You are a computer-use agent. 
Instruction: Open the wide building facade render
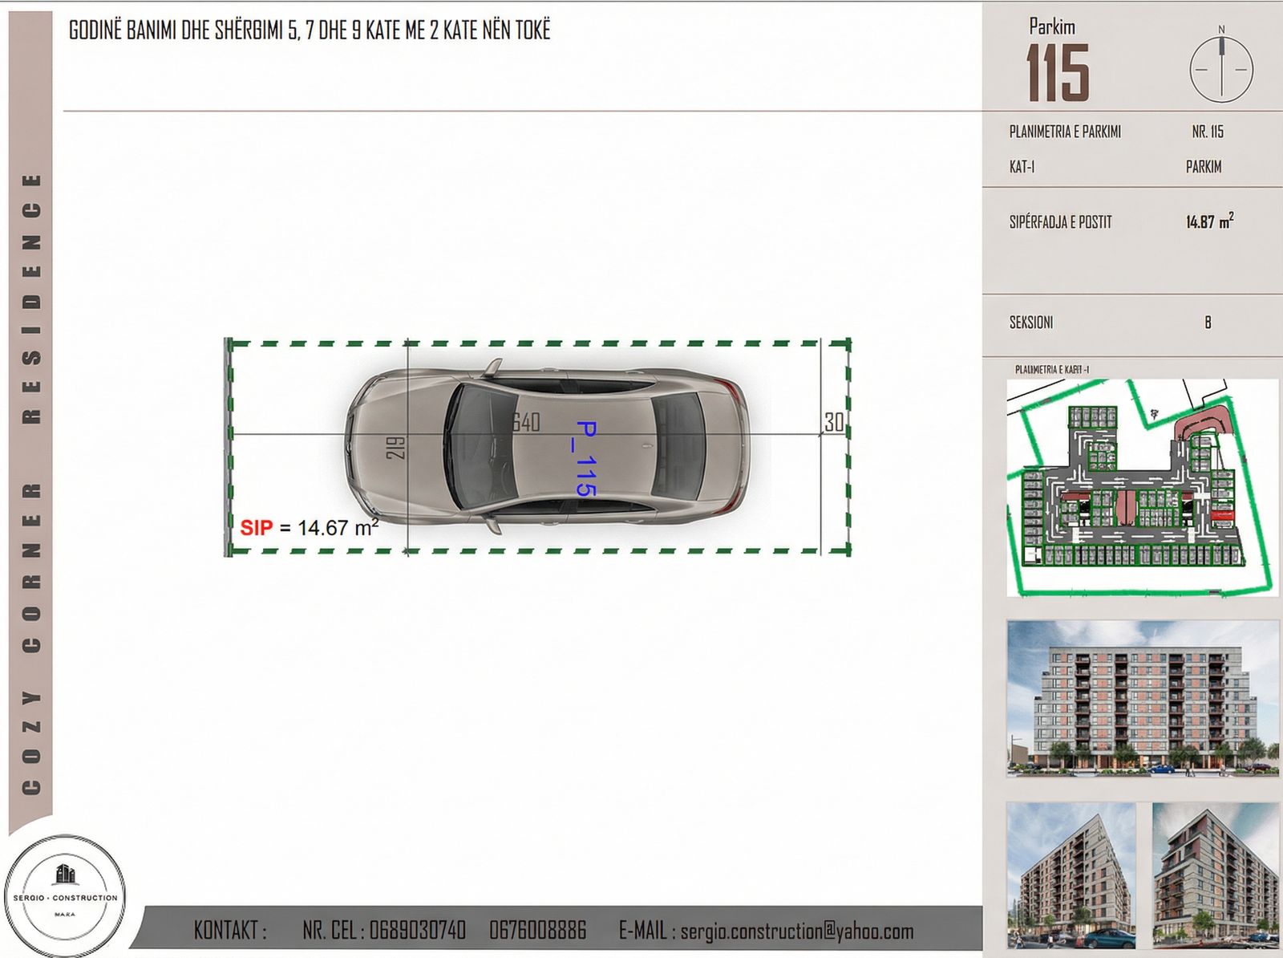[1142, 698]
